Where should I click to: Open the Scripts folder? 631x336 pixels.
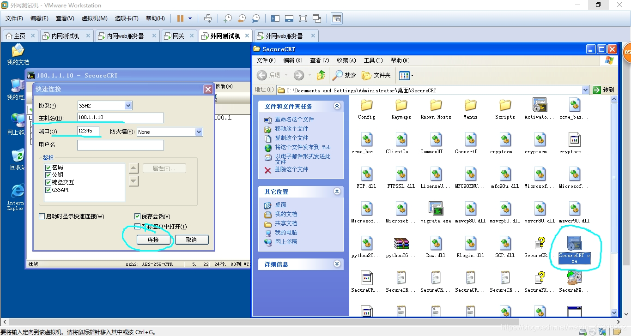(x=505, y=109)
